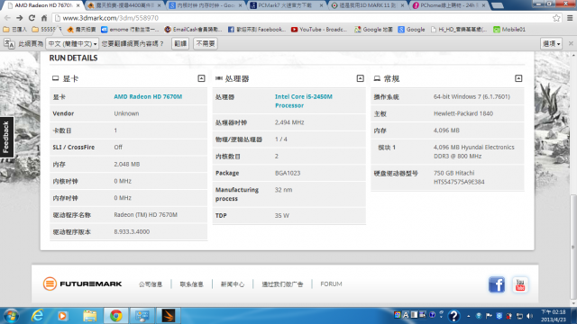Open the emome bookmark
Viewport: 577px width, 324px height.
click(130, 30)
